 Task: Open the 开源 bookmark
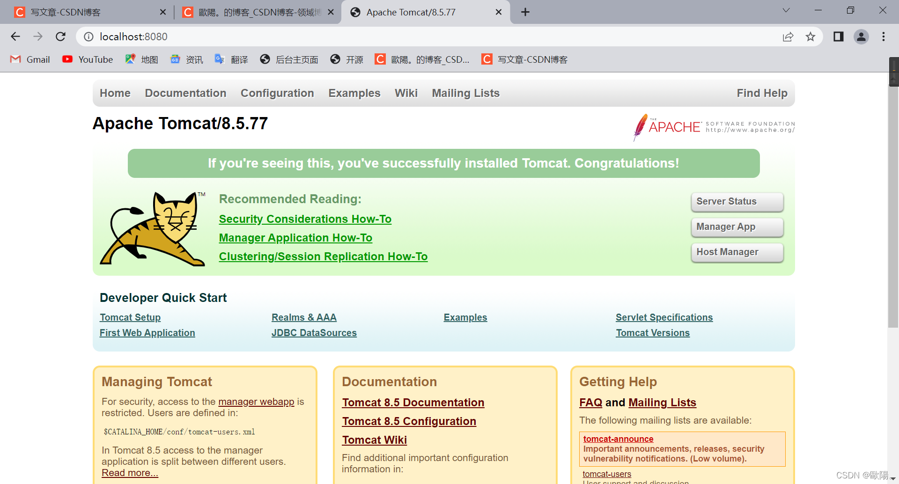pyautogui.click(x=346, y=59)
